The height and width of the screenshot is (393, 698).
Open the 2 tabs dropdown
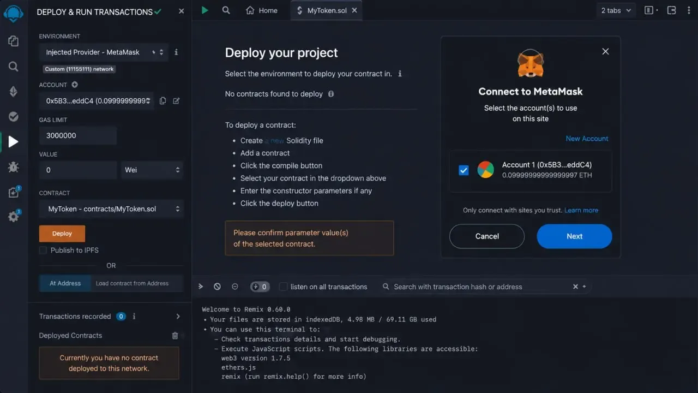coord(616,10)
